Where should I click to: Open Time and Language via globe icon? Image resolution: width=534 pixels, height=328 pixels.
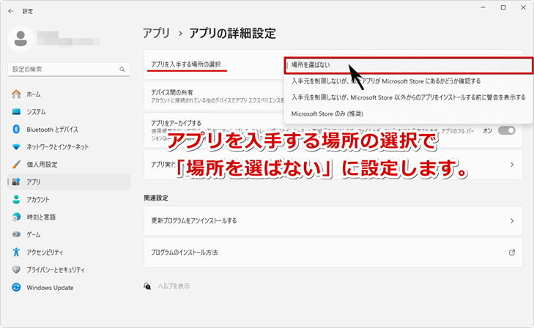click(16, 217)
